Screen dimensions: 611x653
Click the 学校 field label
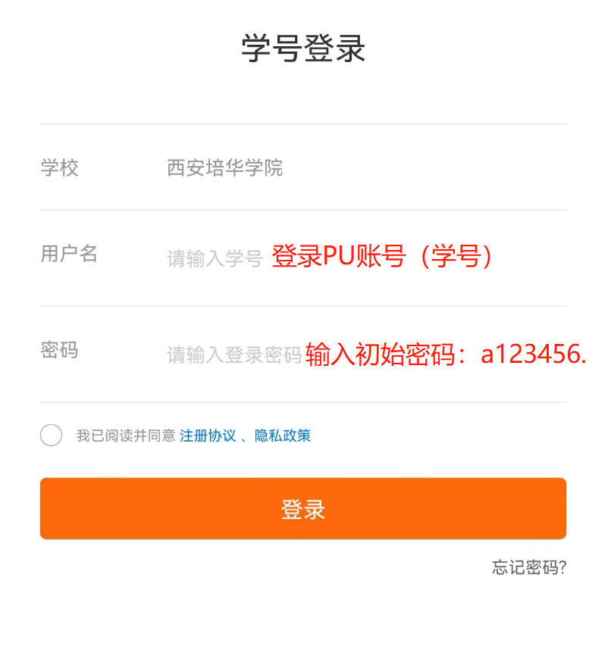60,167
